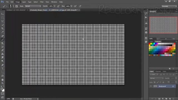This screenshot has height=100, width=178.
Task: Select the Eyedropper tool
Action: coord(3,32)
